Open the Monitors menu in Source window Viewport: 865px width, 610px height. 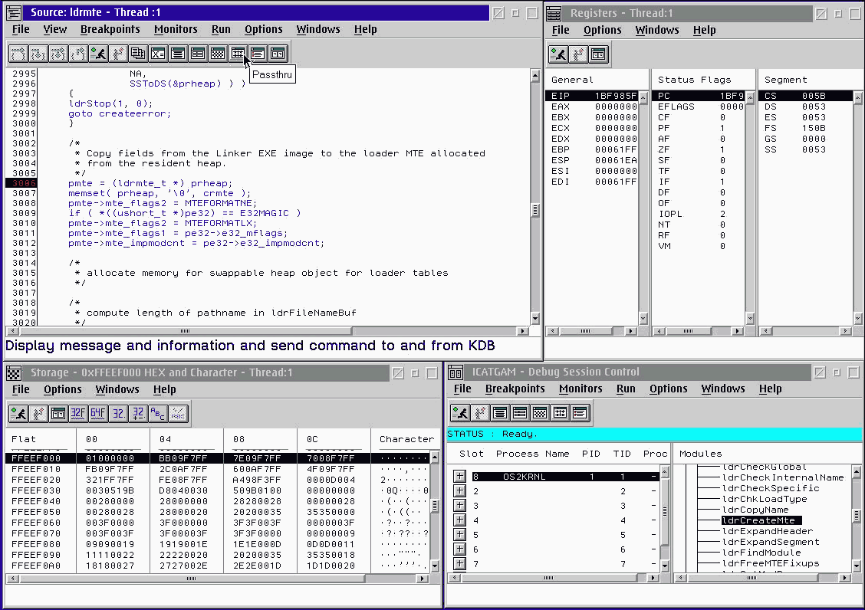(x=176, y=30)
